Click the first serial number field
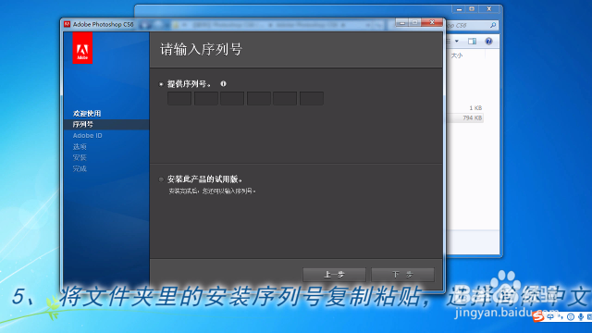592x333 pixels. point(179,99)
